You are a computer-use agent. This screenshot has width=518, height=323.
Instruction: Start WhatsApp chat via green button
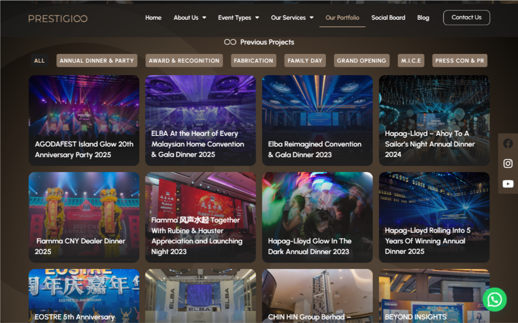[494, 299]
